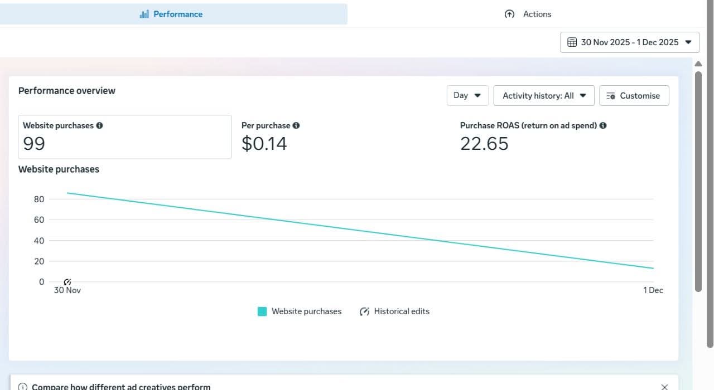Open the 30 Nov – 1 Dec date range picker
The image size is (714, 390).
coord(629,42)
